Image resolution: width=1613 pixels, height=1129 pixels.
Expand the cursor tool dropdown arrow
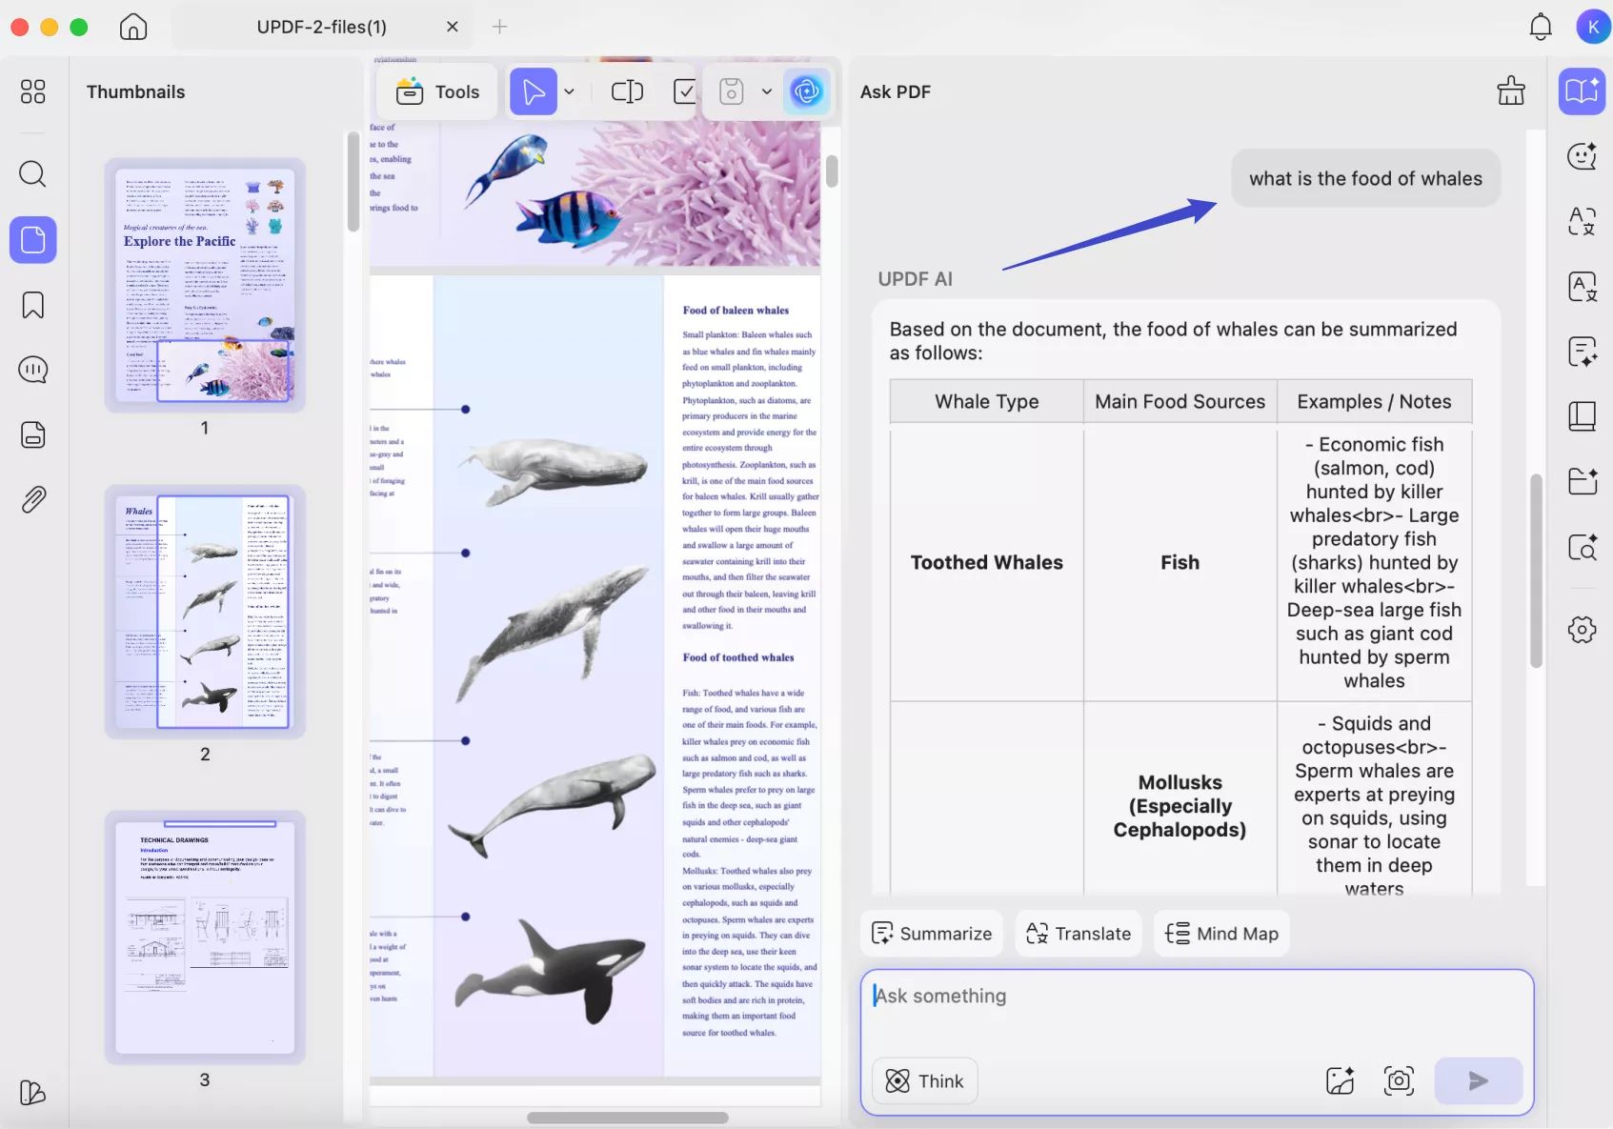[x=570, y=91]
